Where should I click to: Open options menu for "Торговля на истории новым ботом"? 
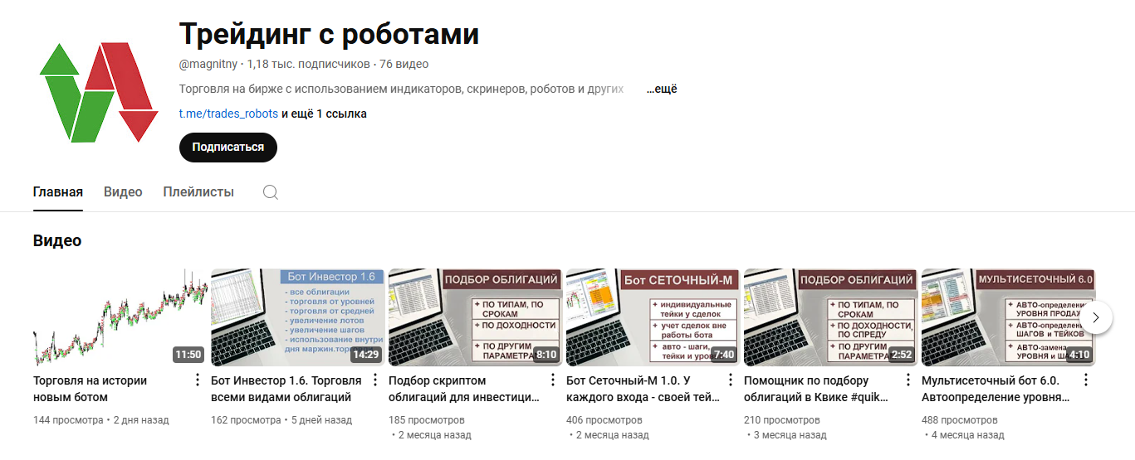click(197, 380)
